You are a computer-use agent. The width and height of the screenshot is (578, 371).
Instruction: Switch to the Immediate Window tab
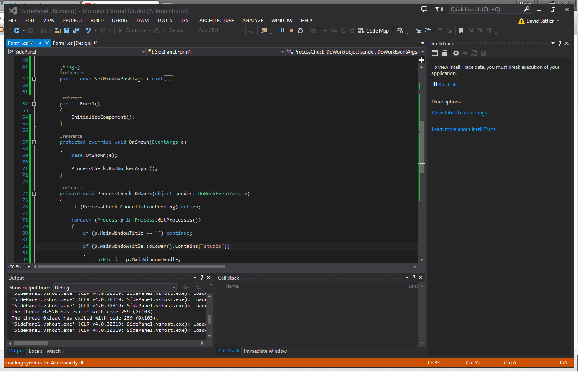click(265, 351)
